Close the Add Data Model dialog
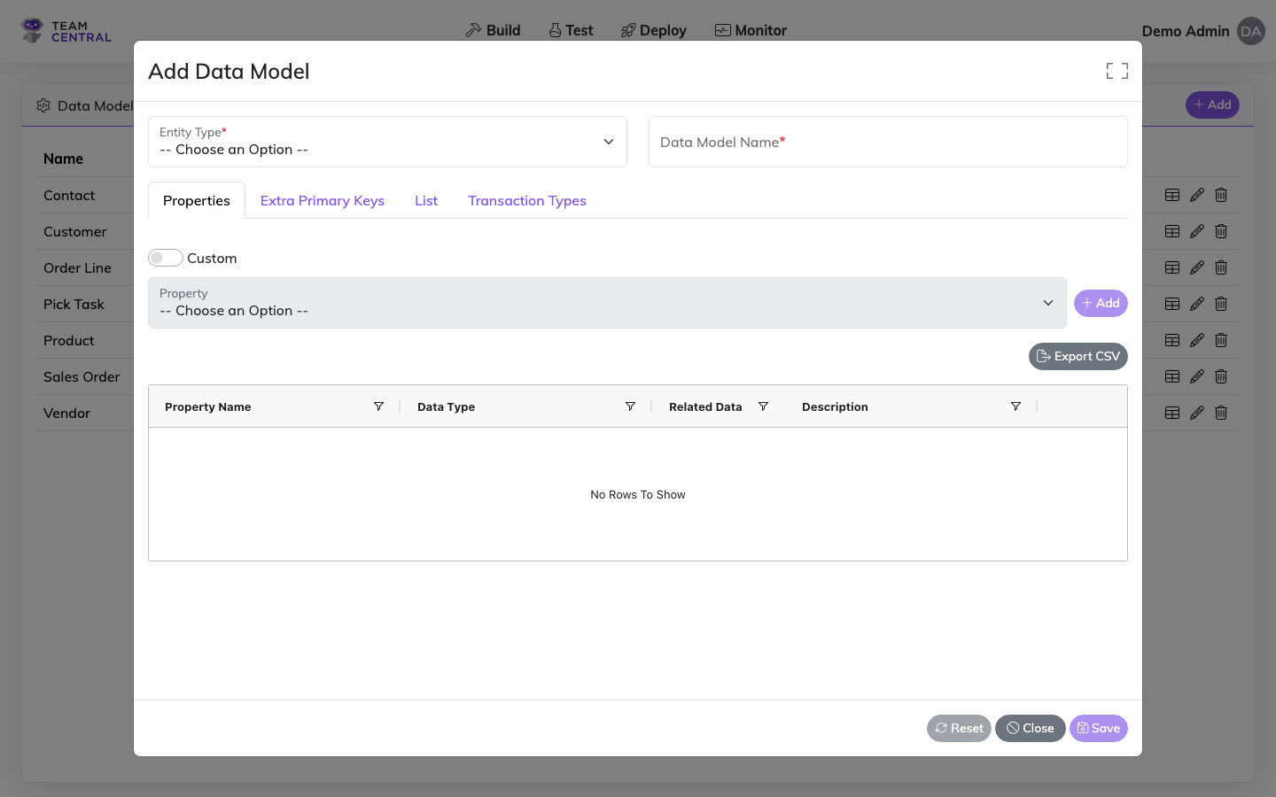Screen dimensions: 1276x797 click(x=1031, y=728)
